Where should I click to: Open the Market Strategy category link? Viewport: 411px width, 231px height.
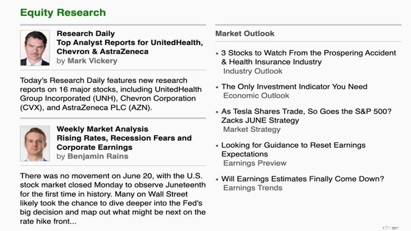point(252,129)
